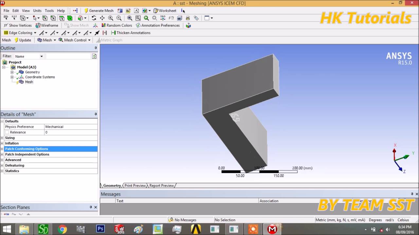Image resolution: width=419 pixels, height=235 pixels.
Task: Click the zoom to fit icon
Action: point(130,18)
